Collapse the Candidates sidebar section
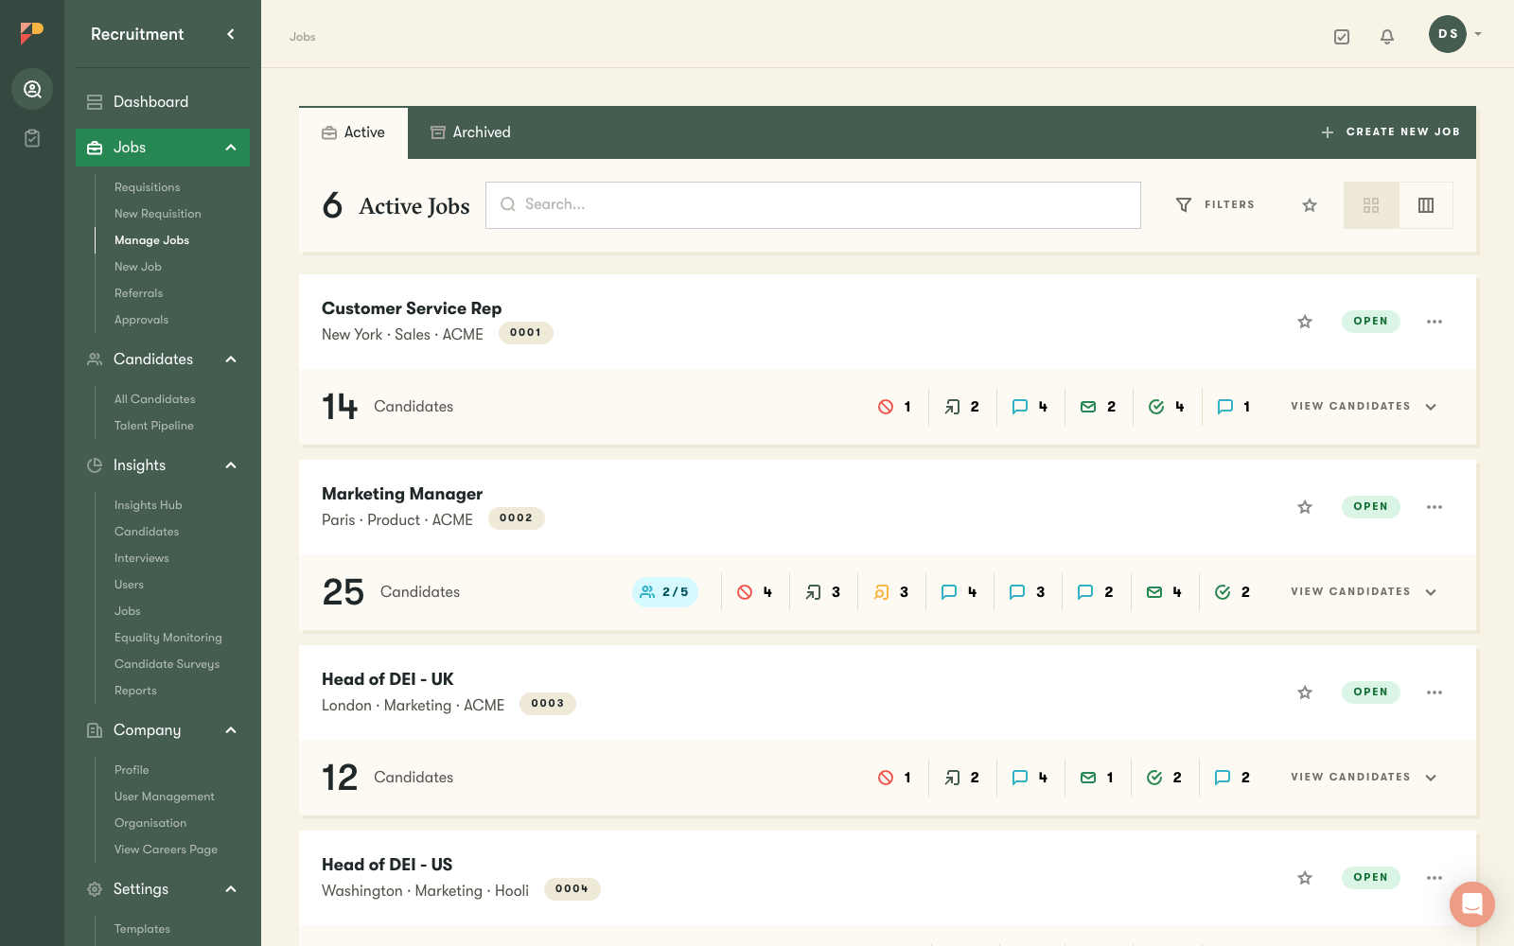This screenshot has width=1514, height=946. (231, 359)
